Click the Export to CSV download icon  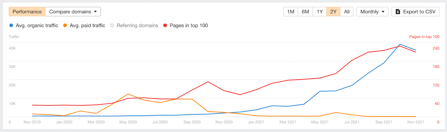[398, 12]
